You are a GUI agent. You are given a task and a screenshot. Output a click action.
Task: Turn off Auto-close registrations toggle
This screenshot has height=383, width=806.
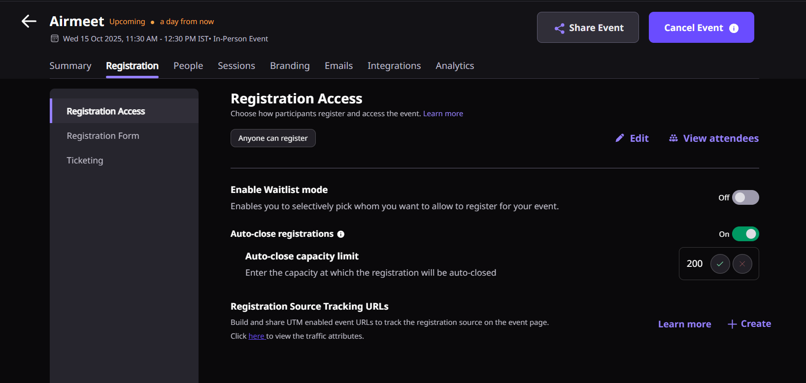745,234
